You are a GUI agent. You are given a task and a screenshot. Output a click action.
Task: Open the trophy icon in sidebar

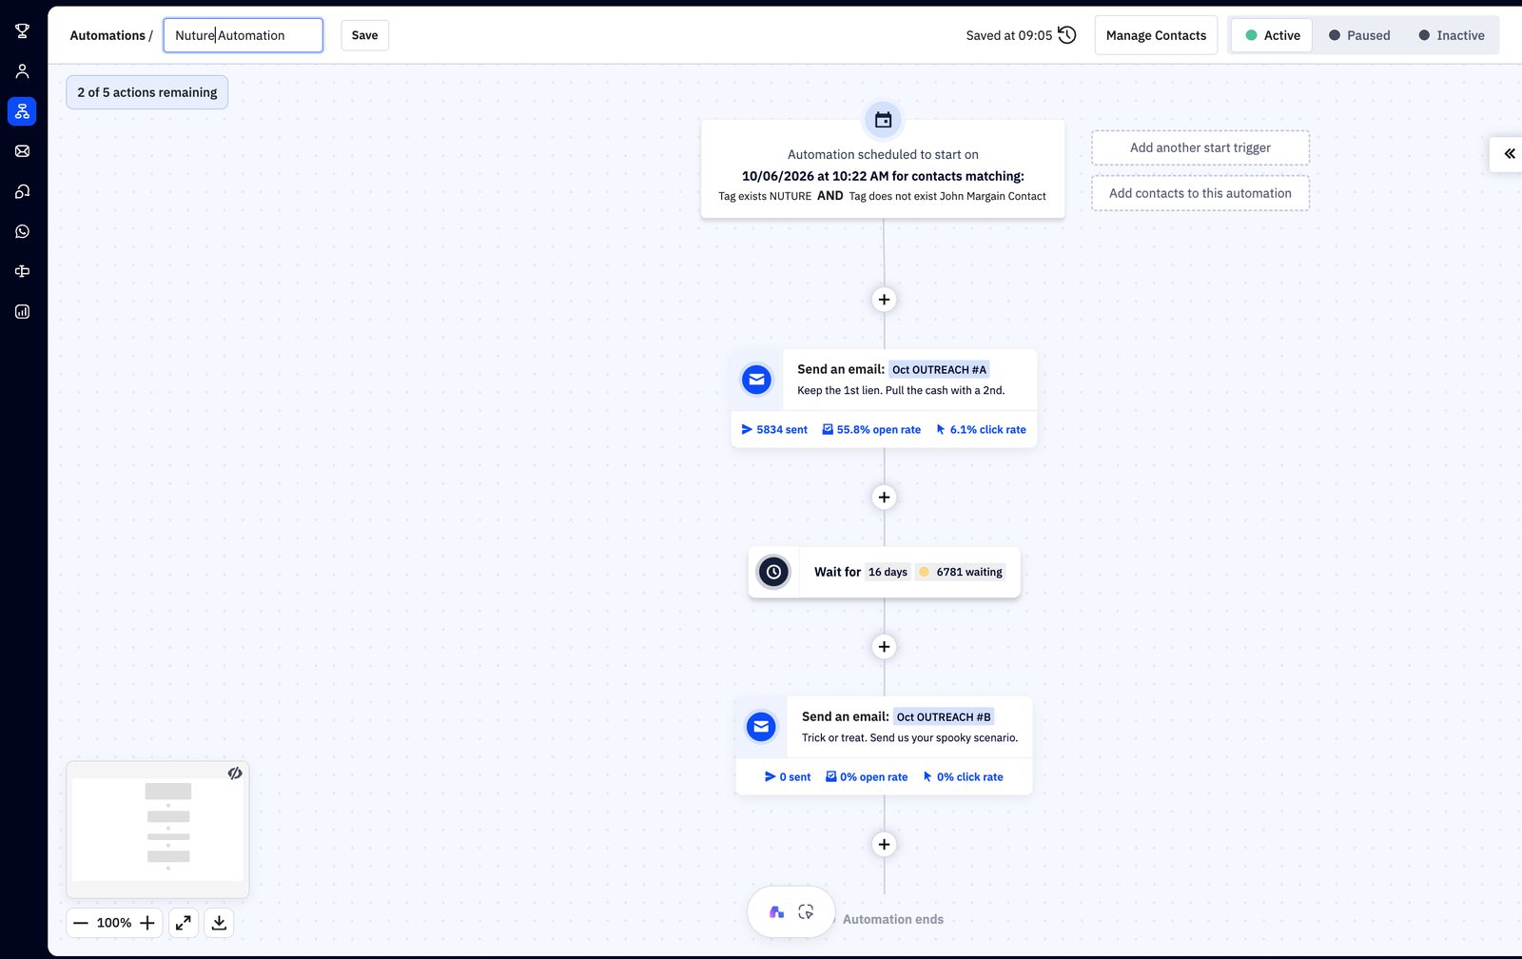[22, 31]
